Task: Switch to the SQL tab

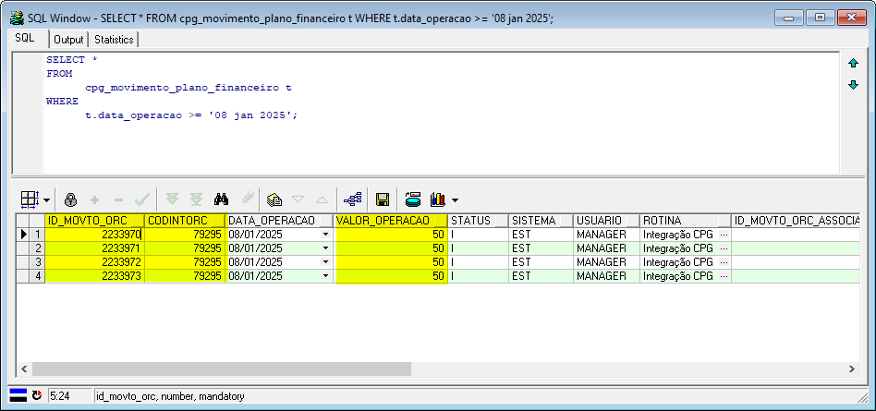Action: click(25, 39)
